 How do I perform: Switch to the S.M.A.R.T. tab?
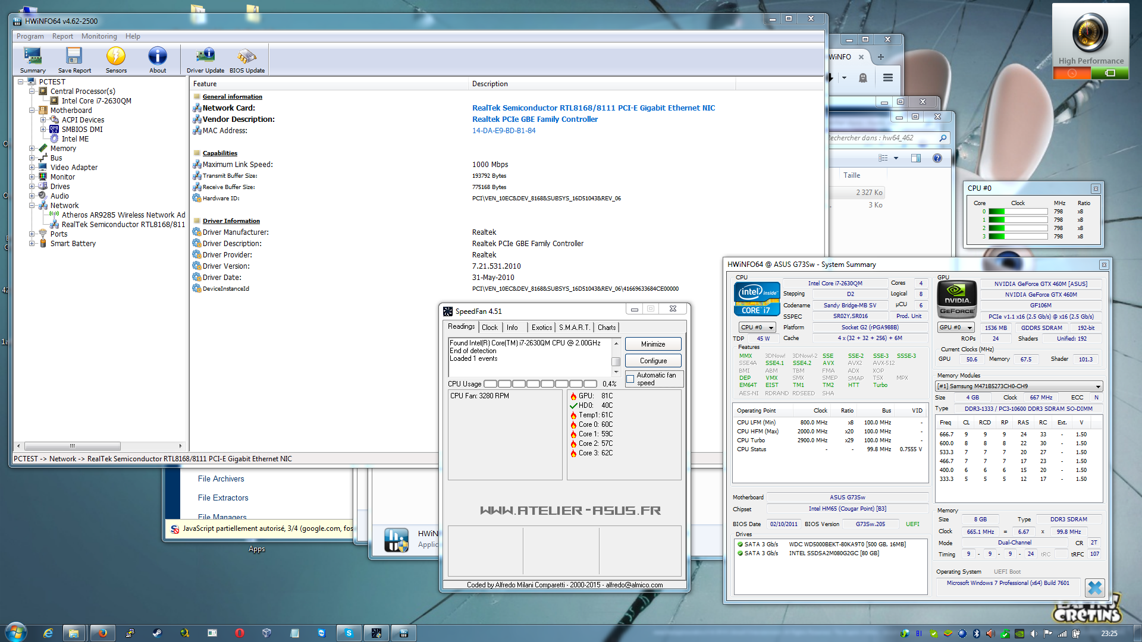coord(574,328)
